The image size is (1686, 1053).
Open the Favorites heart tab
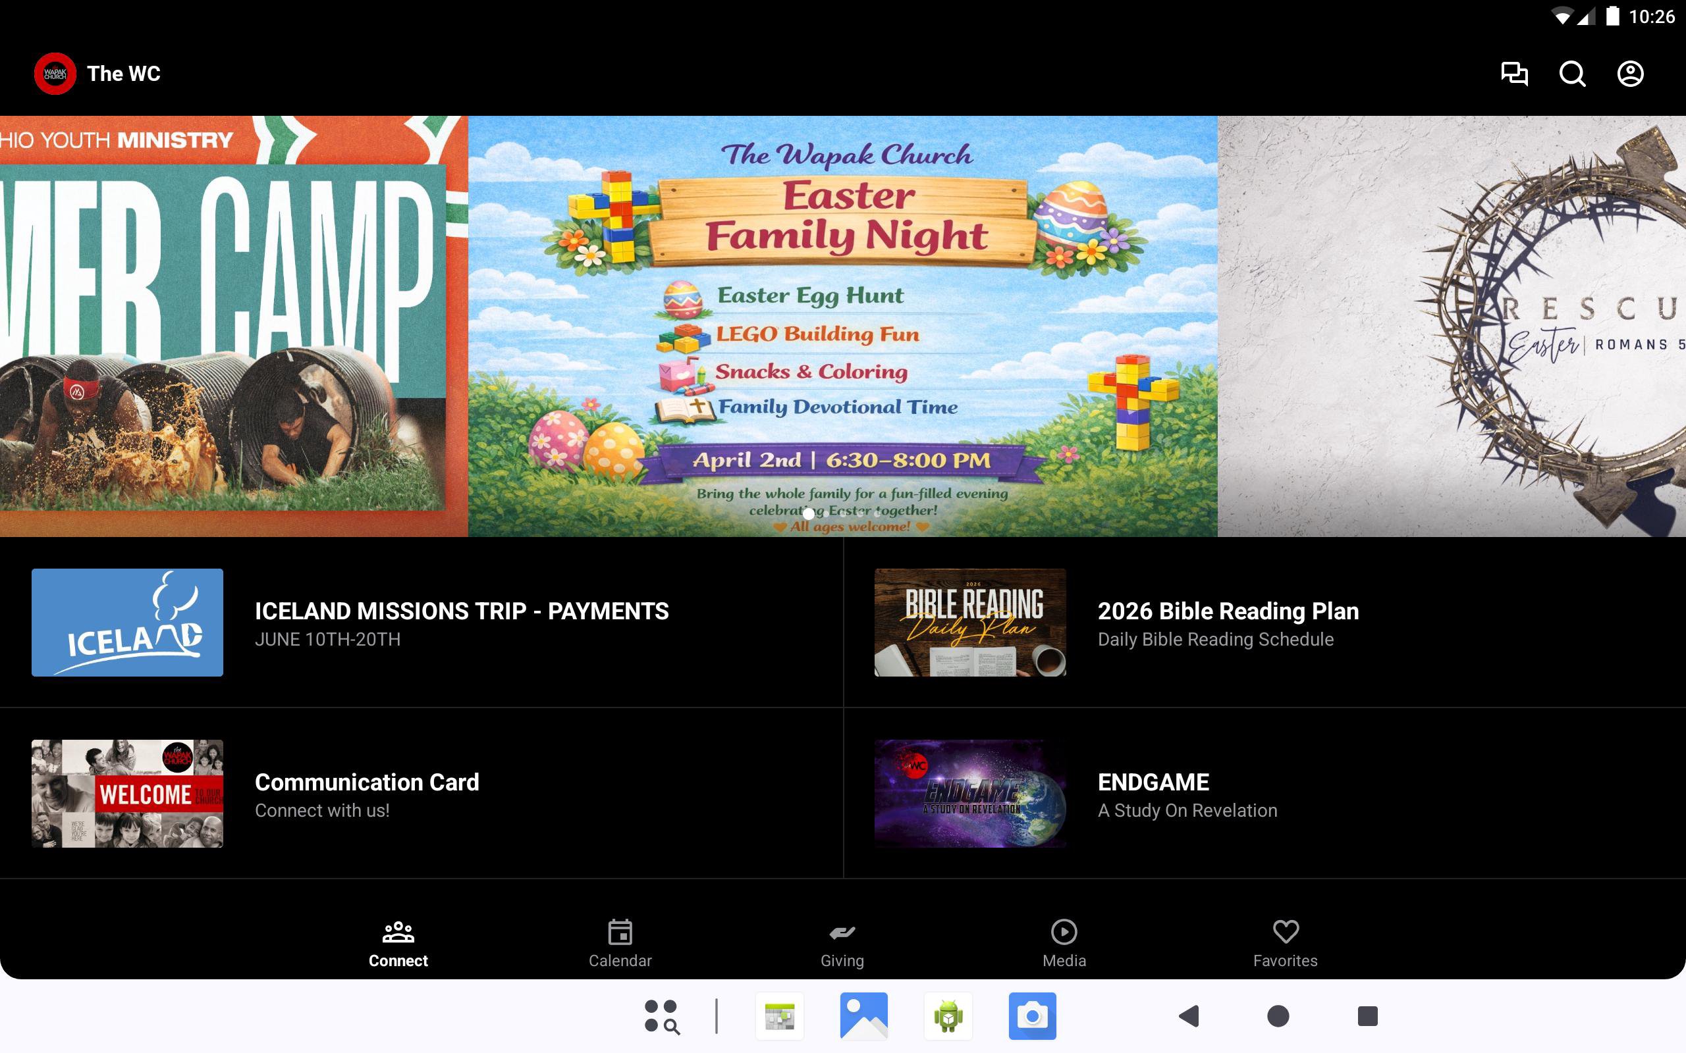pyautogui.click(x=1285, y=944)
